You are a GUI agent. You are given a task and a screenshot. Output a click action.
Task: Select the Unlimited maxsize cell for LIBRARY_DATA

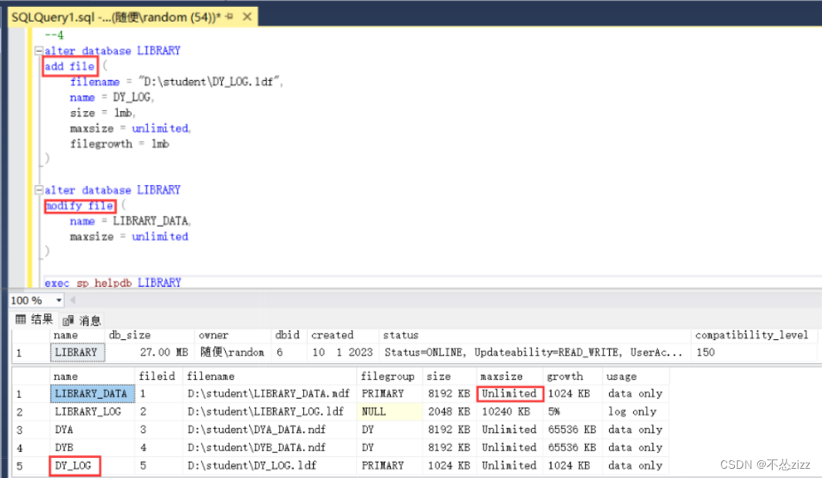509,393
